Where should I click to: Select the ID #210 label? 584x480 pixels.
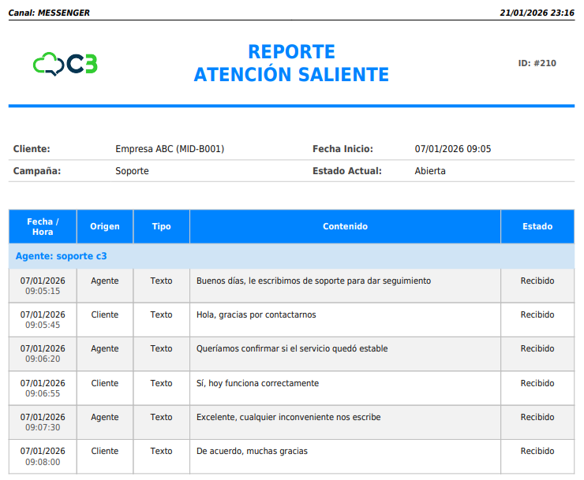coord(537,63)
